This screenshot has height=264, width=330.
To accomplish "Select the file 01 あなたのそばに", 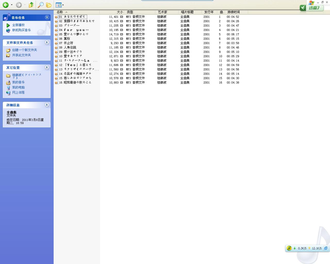I will pos(72,17).
